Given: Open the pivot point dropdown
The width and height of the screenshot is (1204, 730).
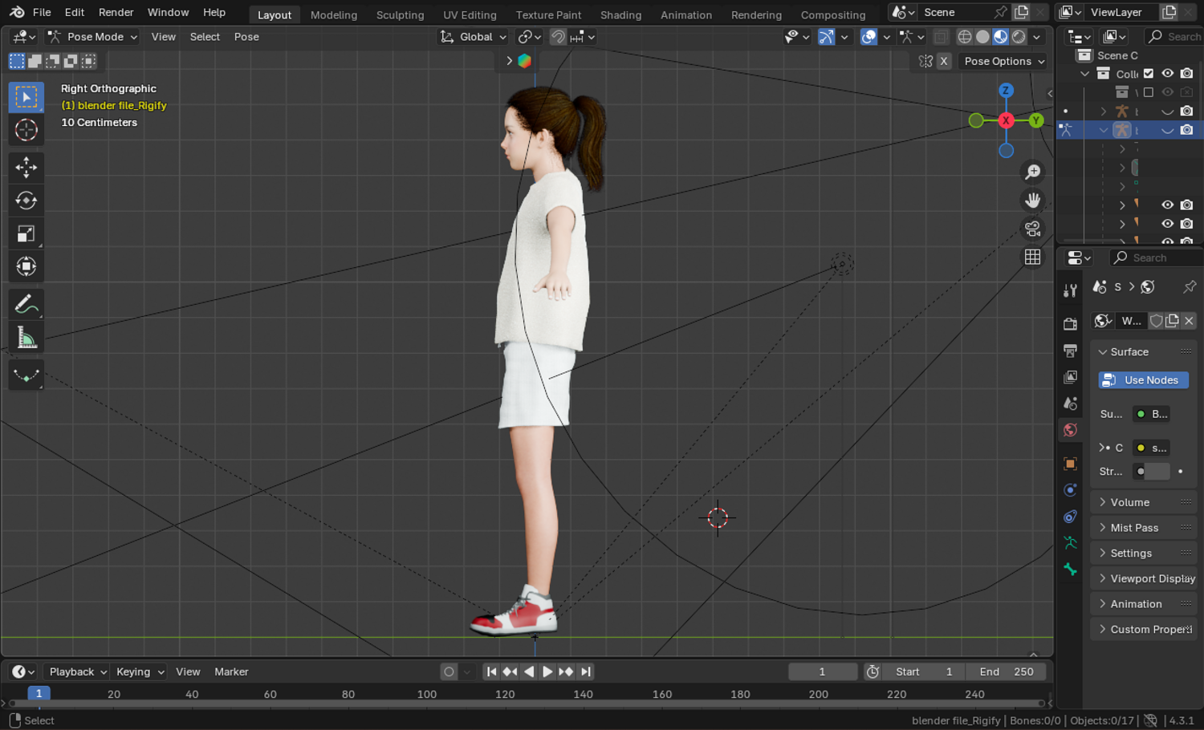Looking at the screenshot, I should click(529, 37).
